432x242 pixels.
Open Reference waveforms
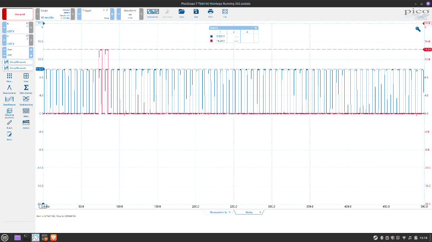(x=10, y=113)
